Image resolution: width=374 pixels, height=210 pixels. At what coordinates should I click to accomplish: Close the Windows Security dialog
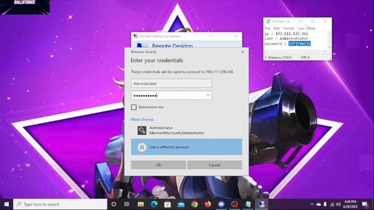tap(243, 52)
